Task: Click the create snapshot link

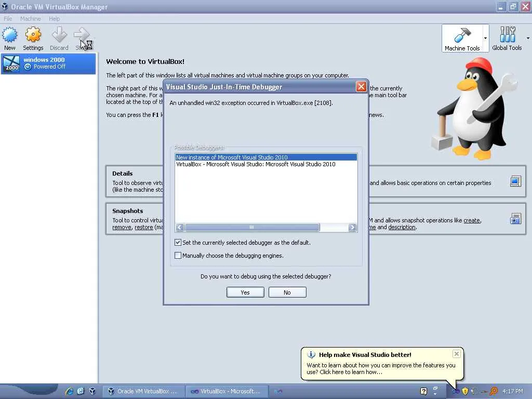Action: (472, 220)
